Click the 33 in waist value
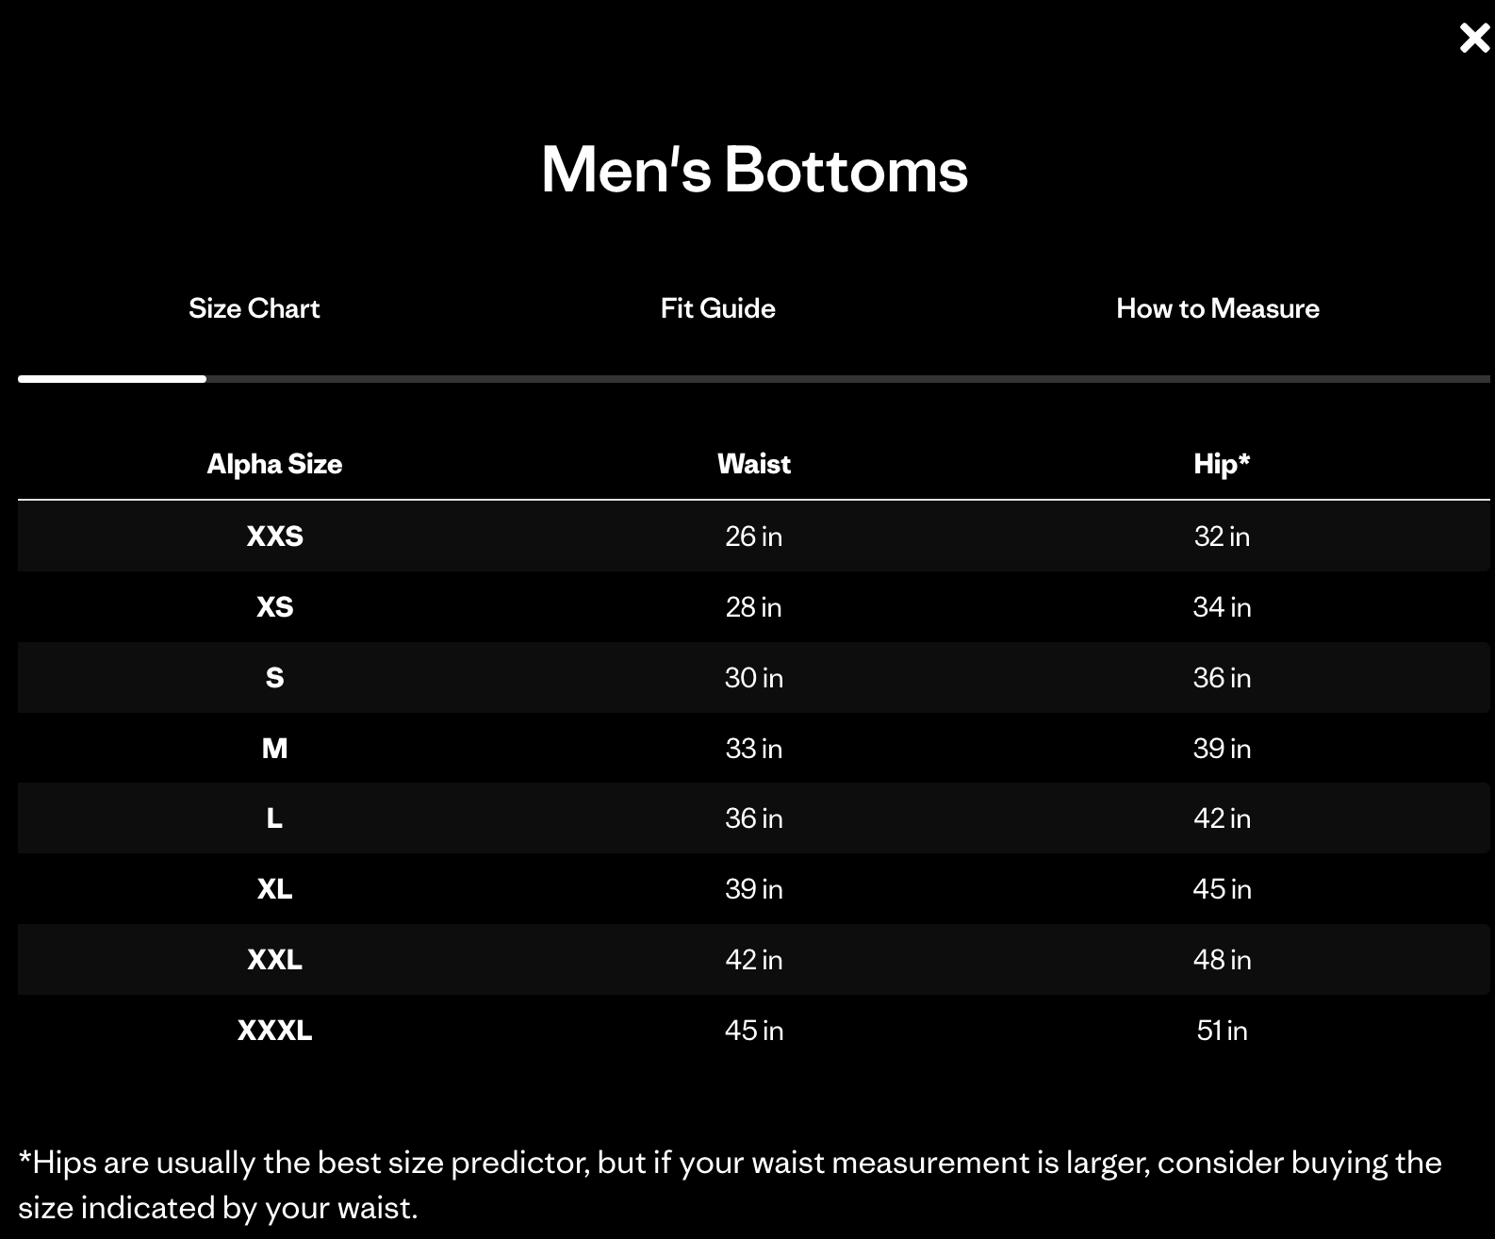 point(754,749)
